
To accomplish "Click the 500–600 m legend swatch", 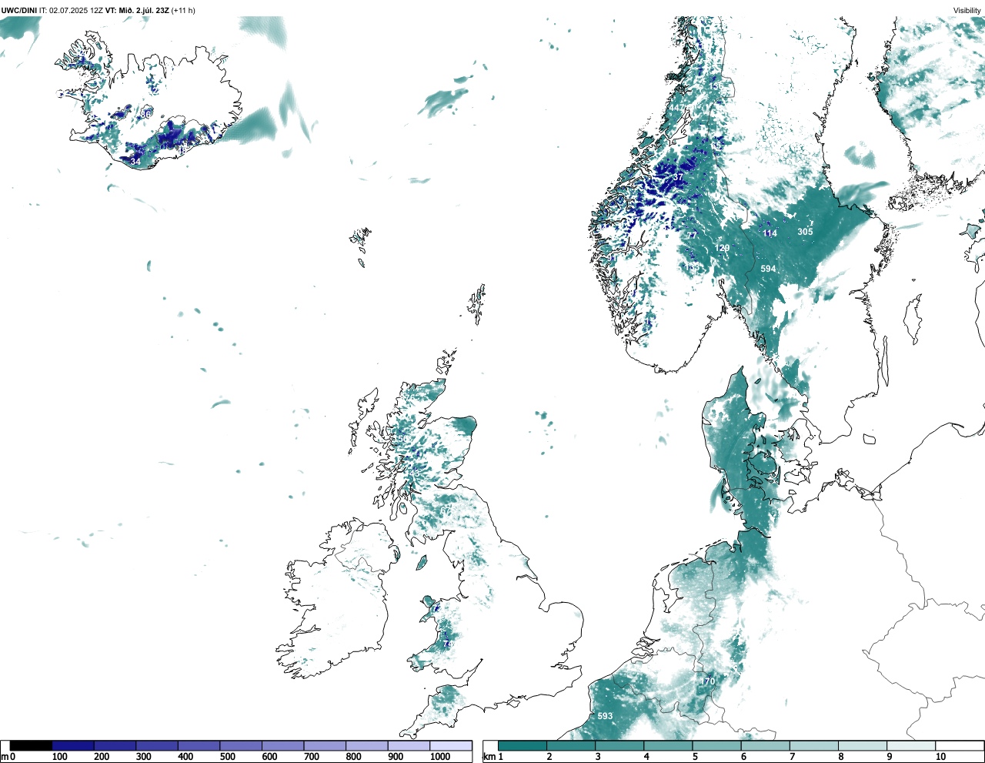I will (241, 745).
